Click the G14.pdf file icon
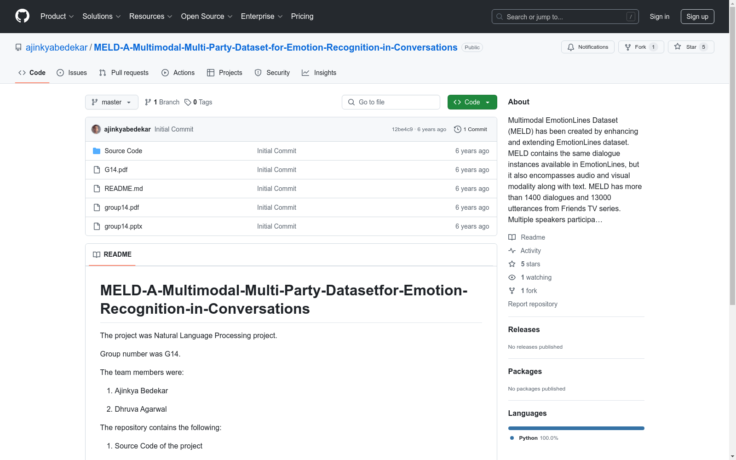Image resolution: width=736 pixels, height=460 pixels. pos(97,170)
